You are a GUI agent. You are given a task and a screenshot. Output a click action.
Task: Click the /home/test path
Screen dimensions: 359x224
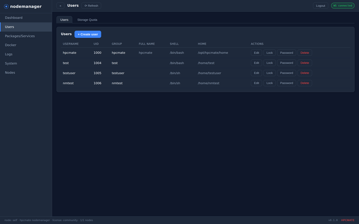tap(206, 63)
